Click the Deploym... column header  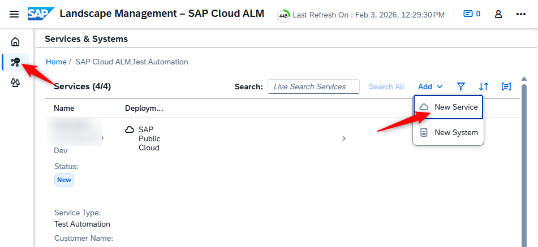pos(144,109)
